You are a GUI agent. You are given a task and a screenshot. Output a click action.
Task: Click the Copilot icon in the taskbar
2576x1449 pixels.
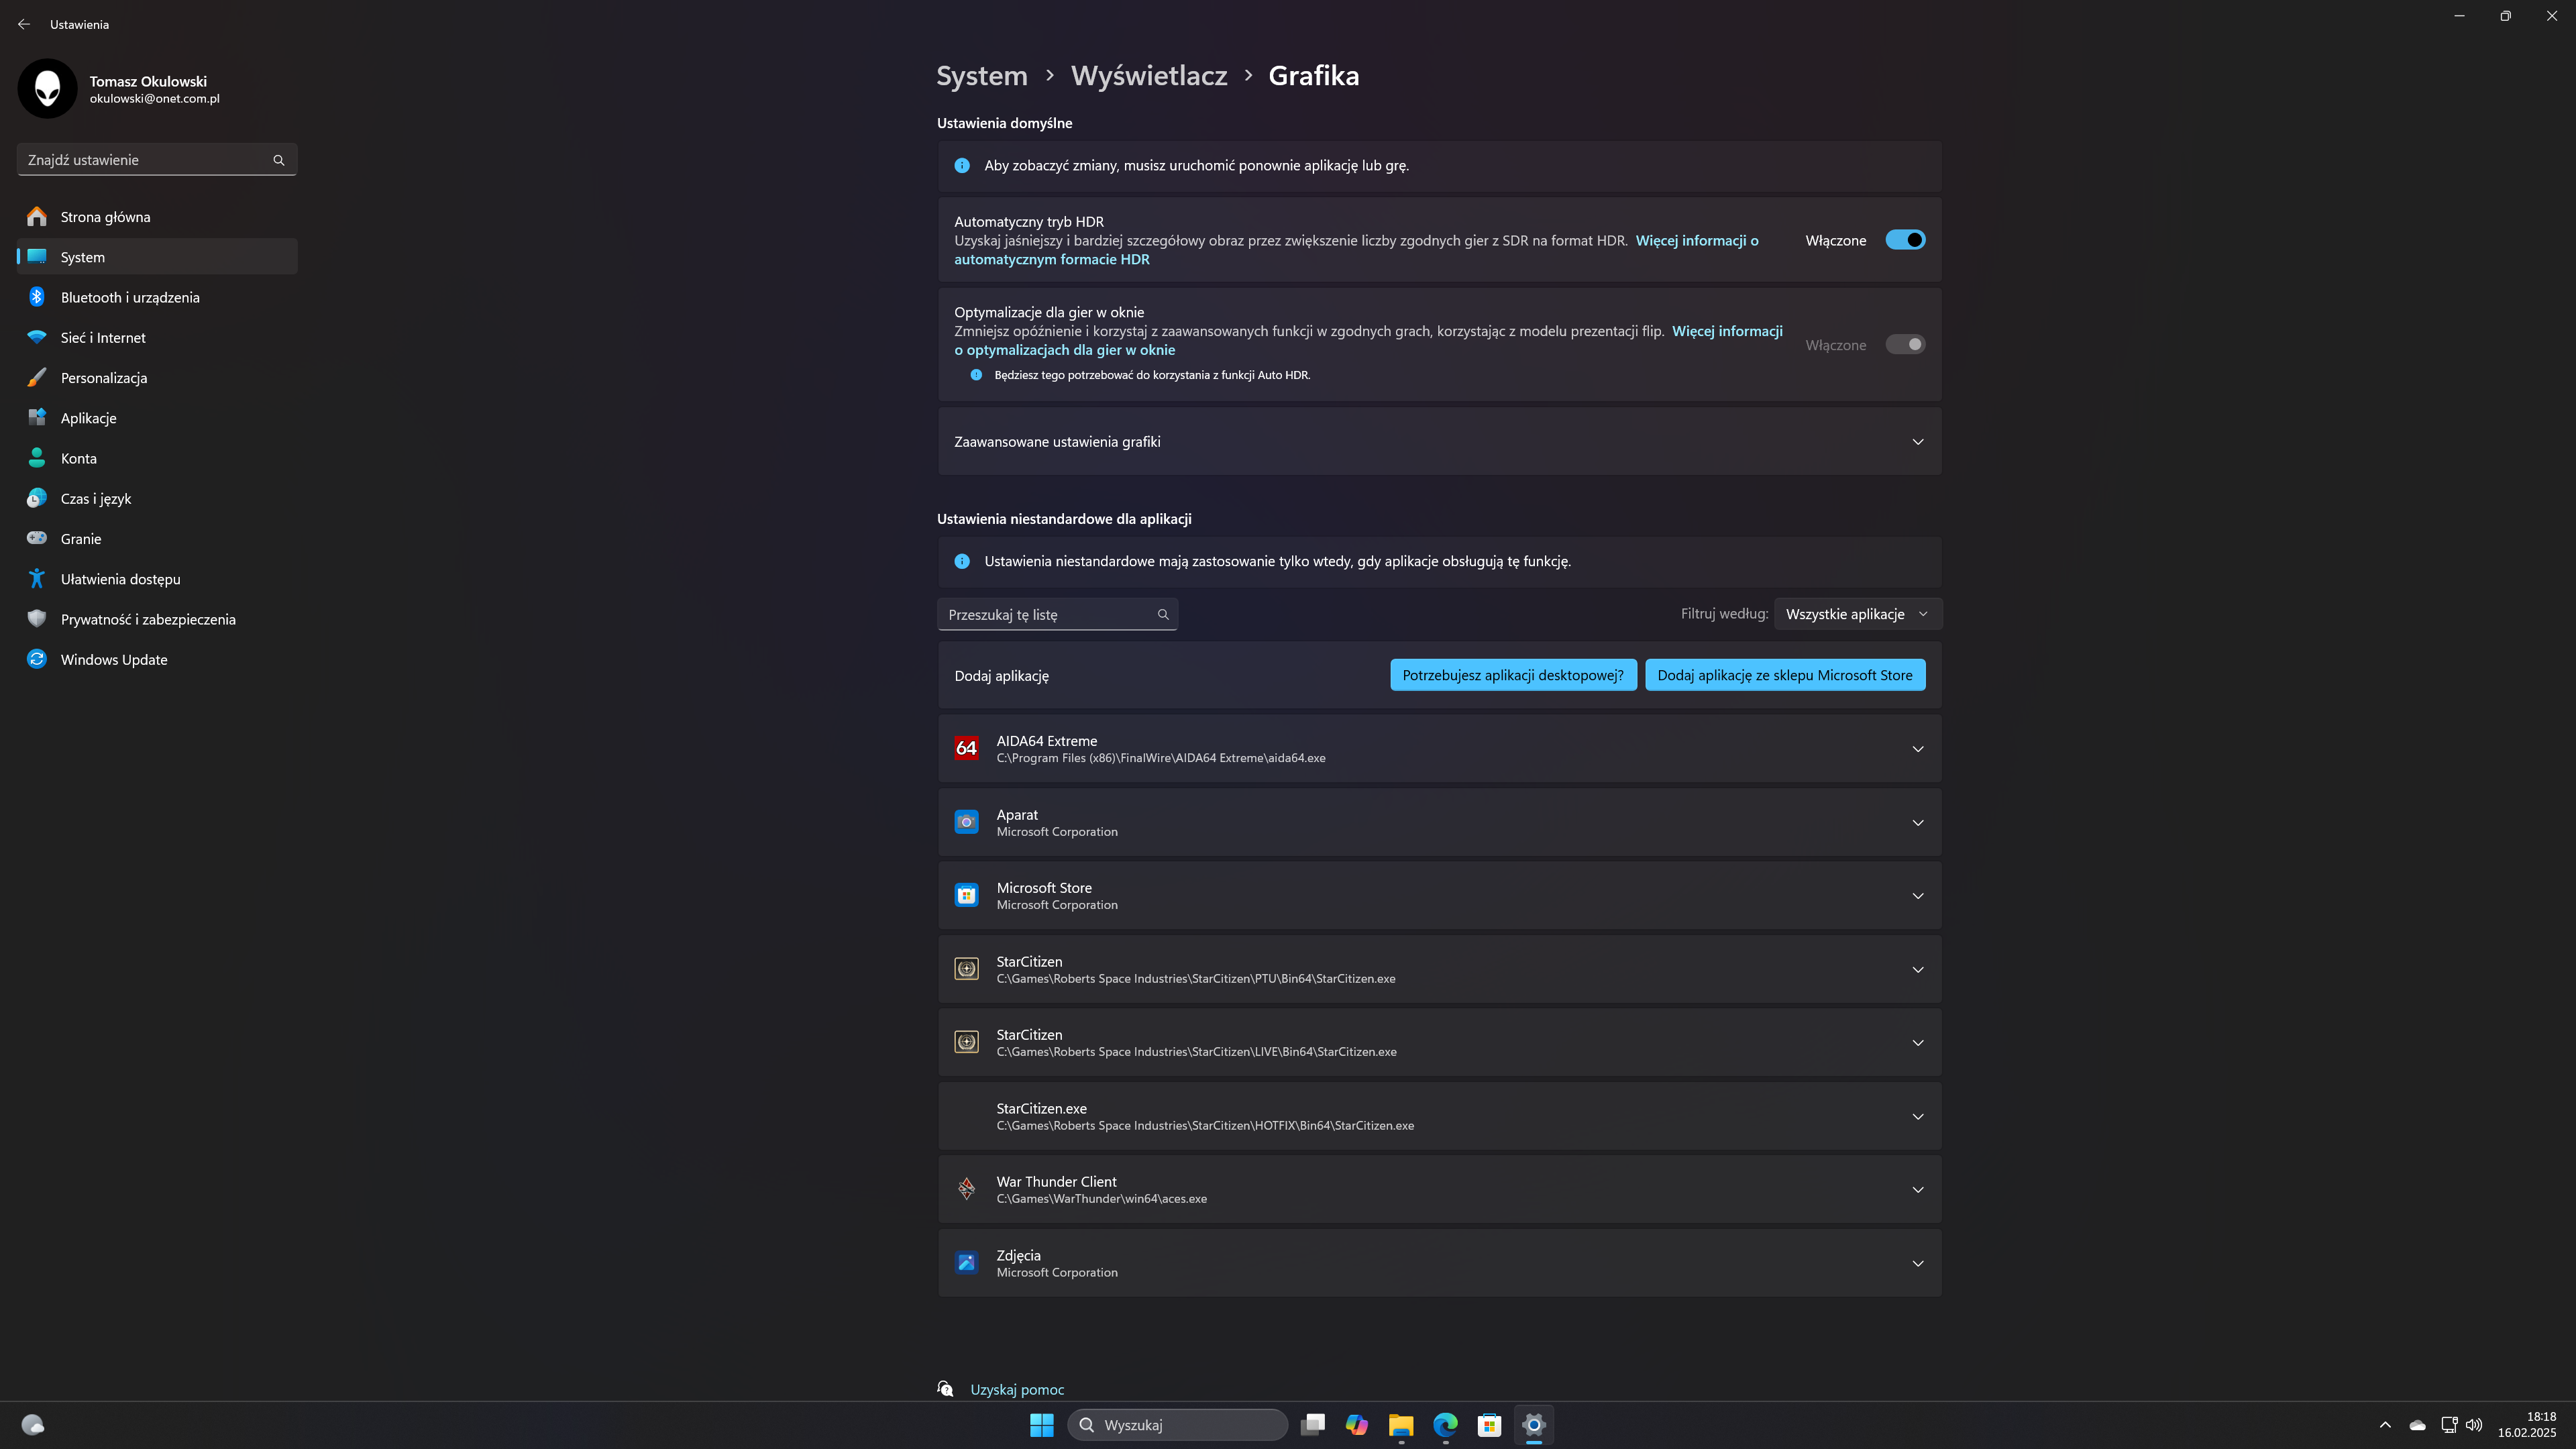pos(1356,1424)
